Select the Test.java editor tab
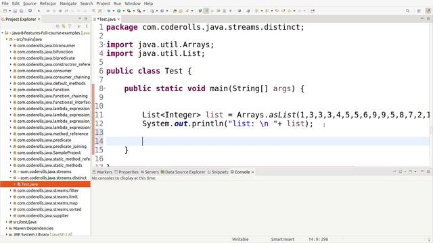433x243 pixels. (106, 20)
